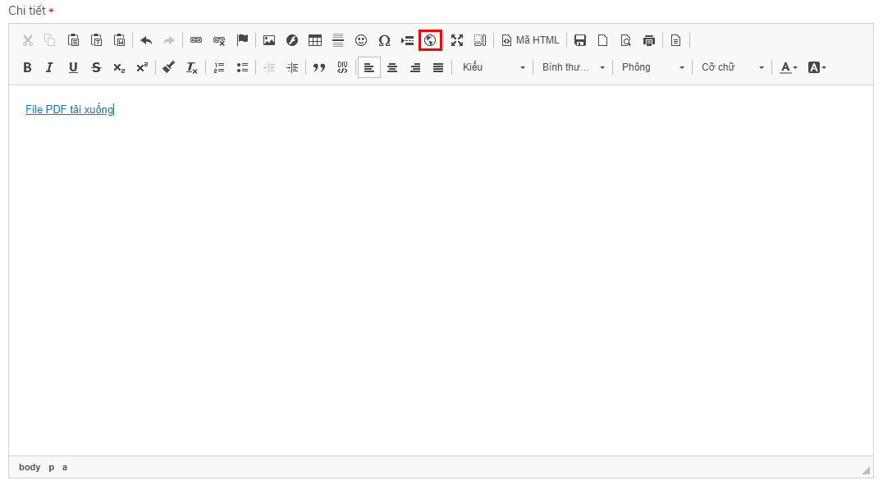Remove link with the unlink icon
The image size is (883, 485).
219,40
